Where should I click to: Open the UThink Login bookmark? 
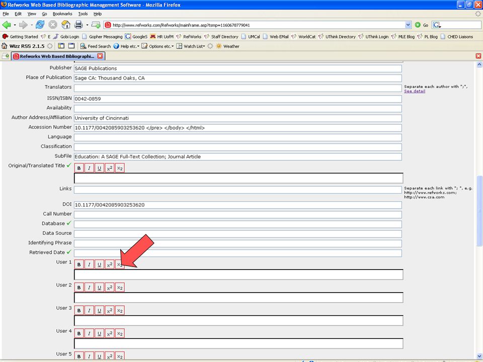point(373,37)
